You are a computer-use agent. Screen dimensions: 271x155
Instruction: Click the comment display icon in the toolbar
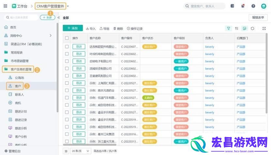coord(244,28)
